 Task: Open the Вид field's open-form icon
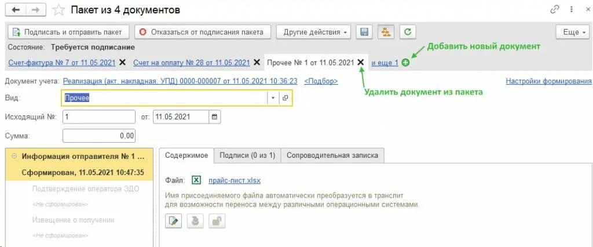[285, 98]
